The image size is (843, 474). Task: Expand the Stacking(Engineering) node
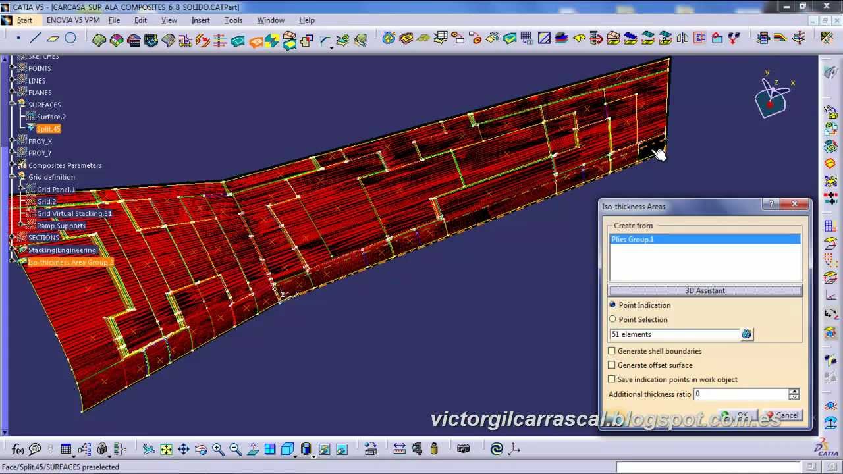click(x=13, y=250)
